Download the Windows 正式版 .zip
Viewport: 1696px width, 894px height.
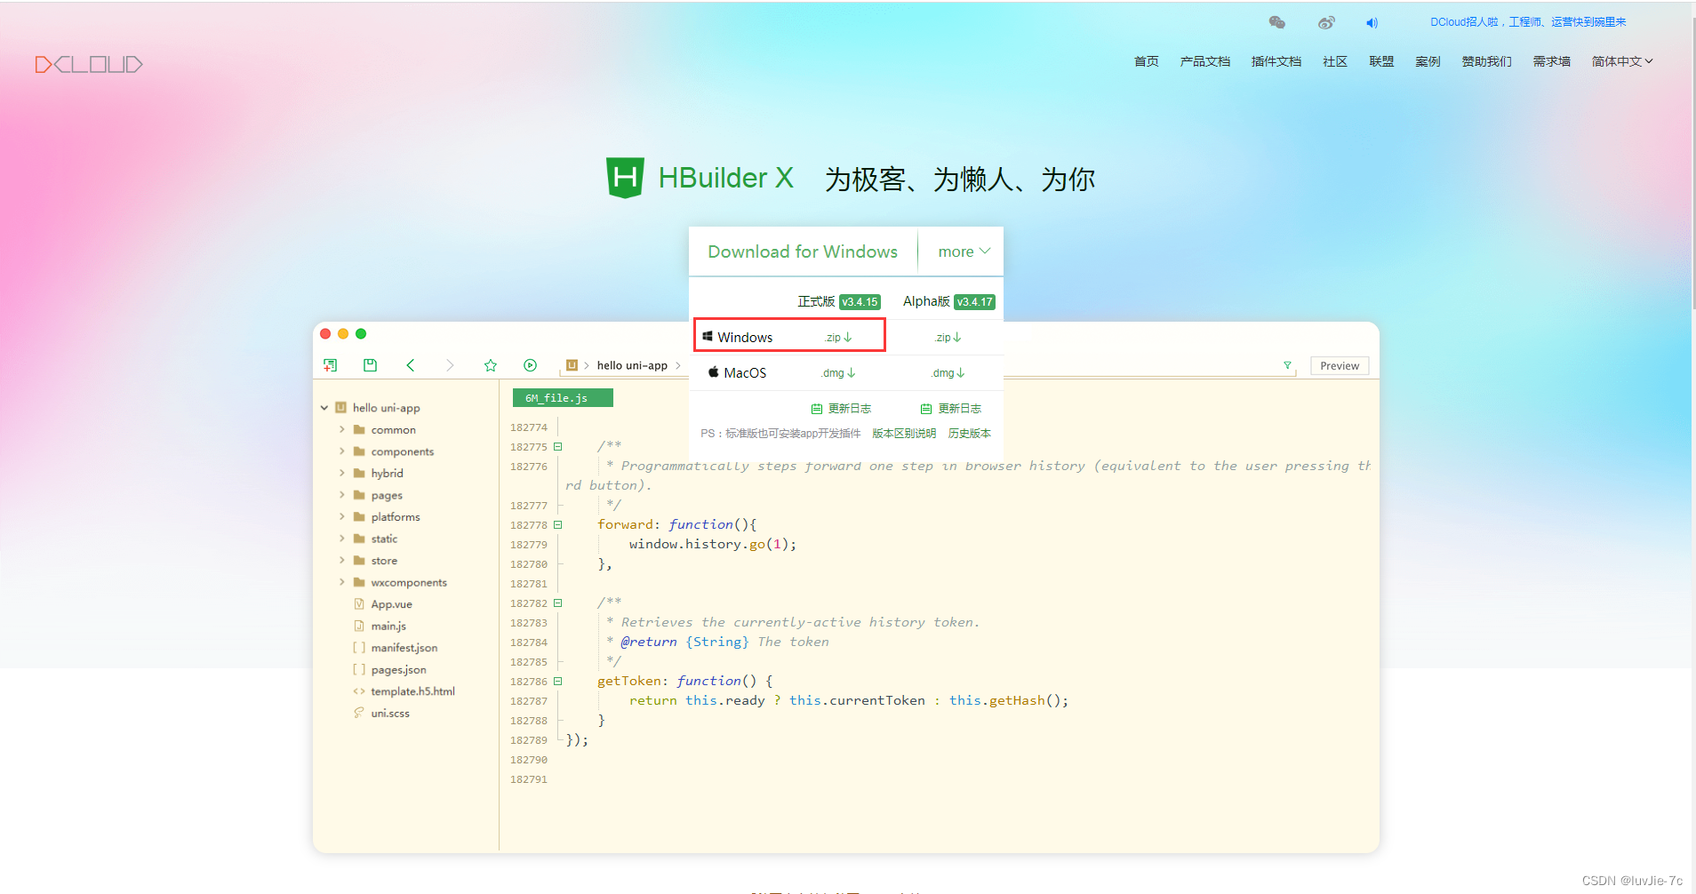click(838, 338)
